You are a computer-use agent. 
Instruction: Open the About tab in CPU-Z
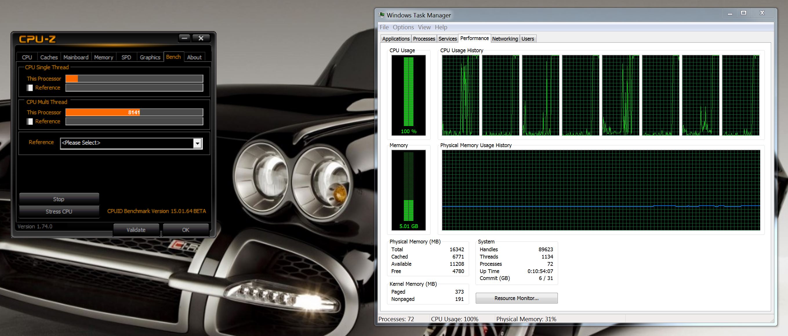pos(194,57)
